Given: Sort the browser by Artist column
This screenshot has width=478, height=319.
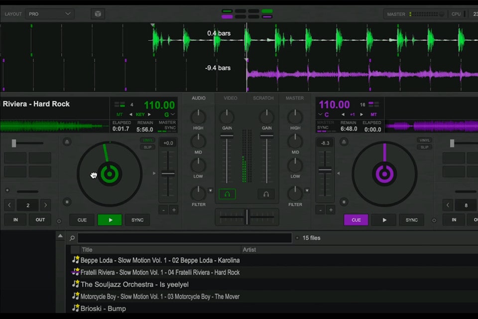Looking at the screenshot, I should point(359,250).
